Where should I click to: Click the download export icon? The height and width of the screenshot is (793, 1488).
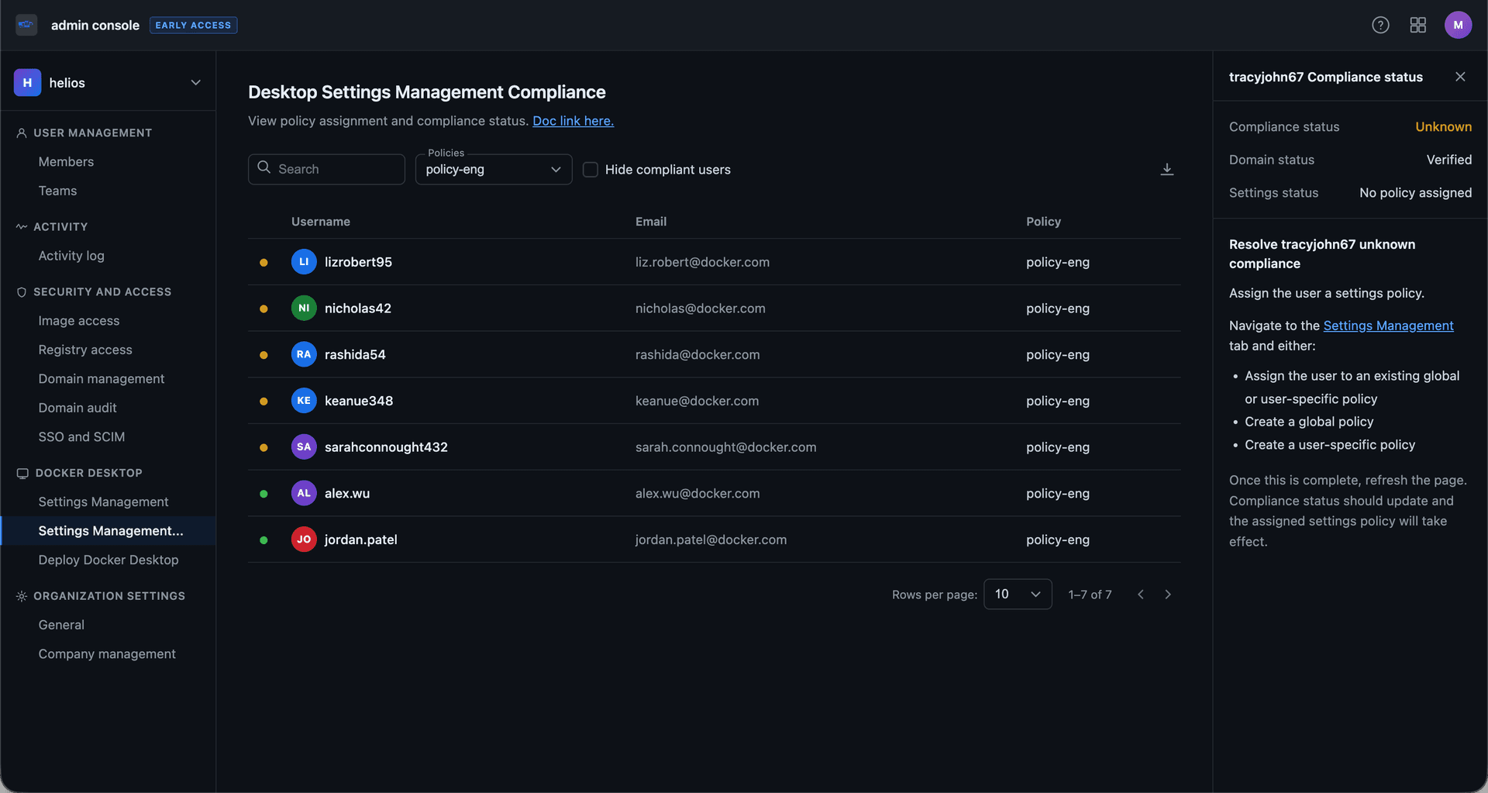[x=1166, y=169]
